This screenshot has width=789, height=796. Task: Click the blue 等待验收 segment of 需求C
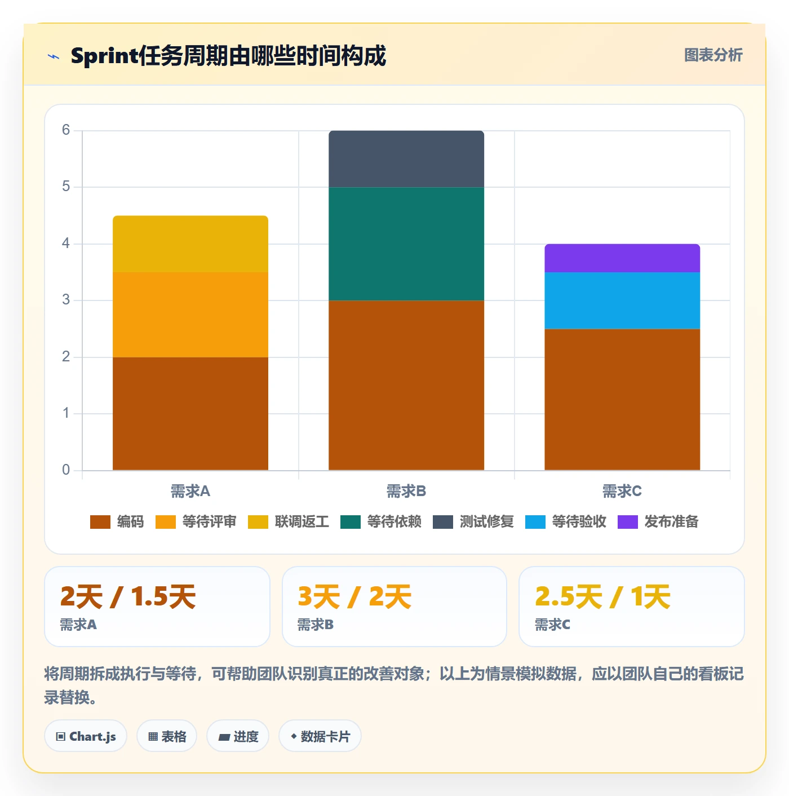pos(622,300)
